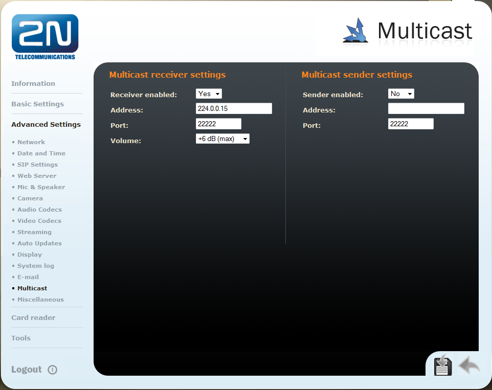492x390 pixels.
Task: Click the empty sender Address field
Action: tap(426, 108)
